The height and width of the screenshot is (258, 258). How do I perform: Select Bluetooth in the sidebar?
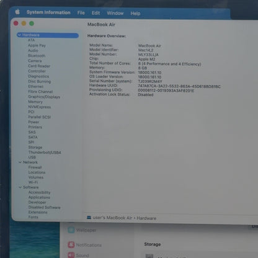pos(37,56)
